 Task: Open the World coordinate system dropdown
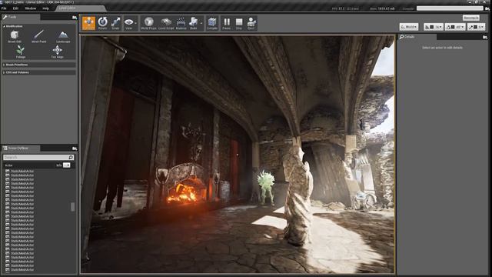pyautogui.click(x=409, y=27)
